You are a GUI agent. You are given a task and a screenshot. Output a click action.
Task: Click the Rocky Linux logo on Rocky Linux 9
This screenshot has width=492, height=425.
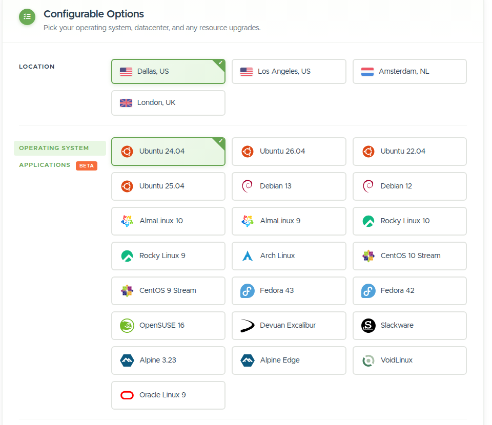pos(127,256)
